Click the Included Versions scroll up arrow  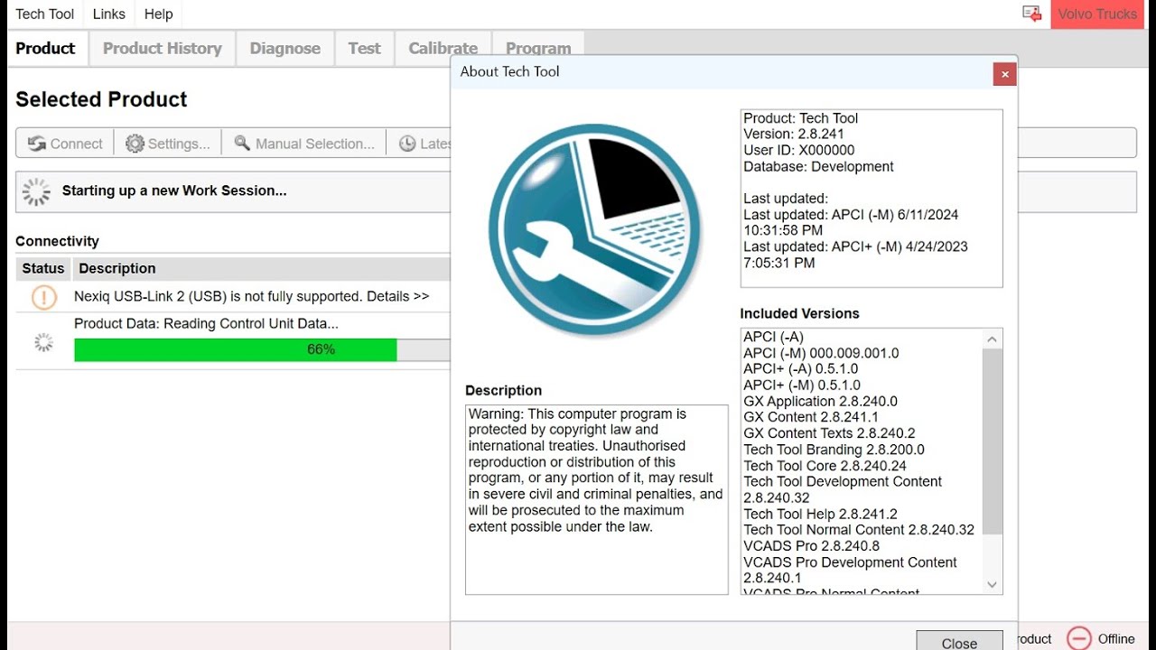pyautogui.click(x=992, y=339)
